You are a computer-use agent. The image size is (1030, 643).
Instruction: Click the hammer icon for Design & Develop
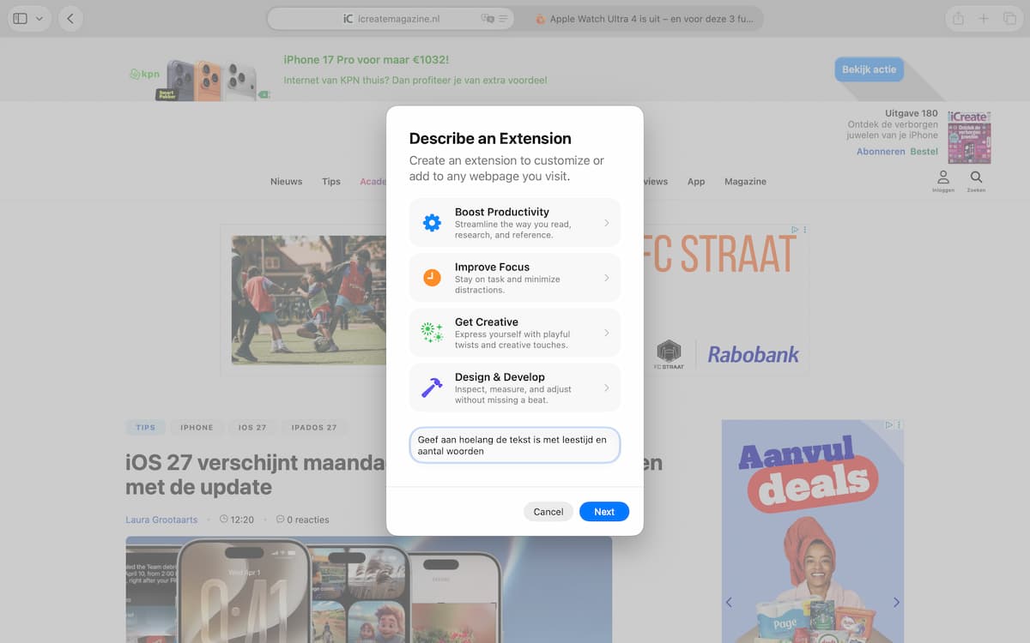tap(432, 388)
